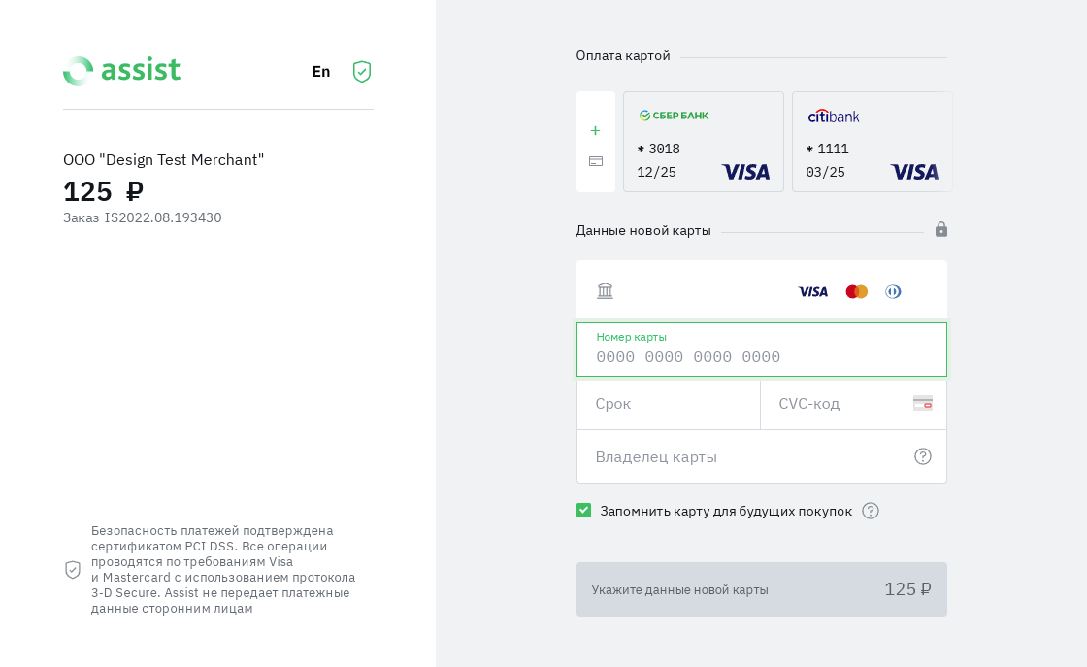Click the cardholder help question icon
The height and width of the screenshot is (667, 1087).
pos(923,456)
